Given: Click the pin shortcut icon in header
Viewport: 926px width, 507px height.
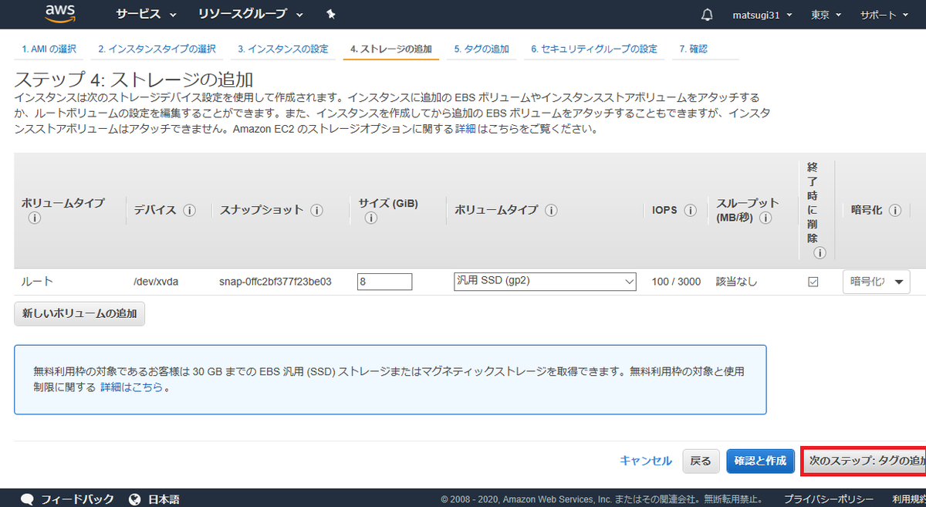Looking at the screenshot, I should tap(331, 14).
